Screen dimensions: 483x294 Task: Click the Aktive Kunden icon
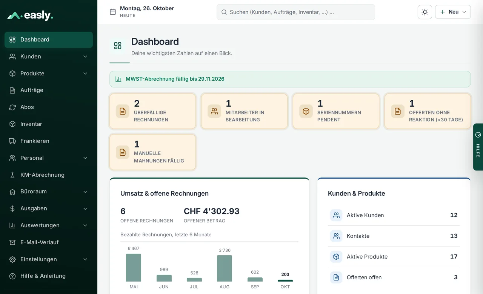click(x=336, y=215)
